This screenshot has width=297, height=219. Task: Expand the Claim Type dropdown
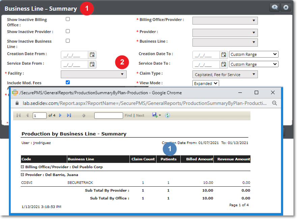click(x=225, y=74)
